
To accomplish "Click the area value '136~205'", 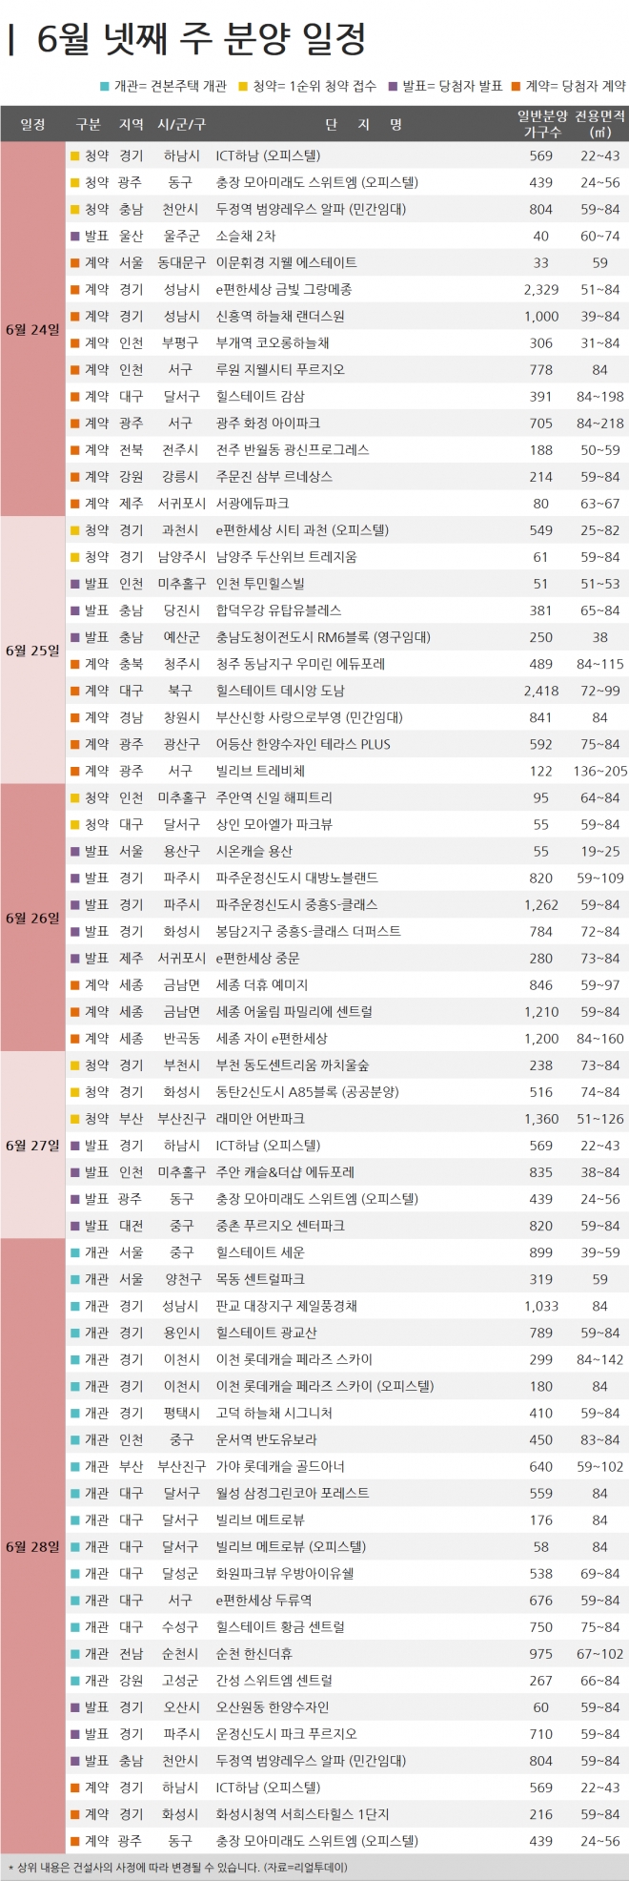I will (601, 771).
